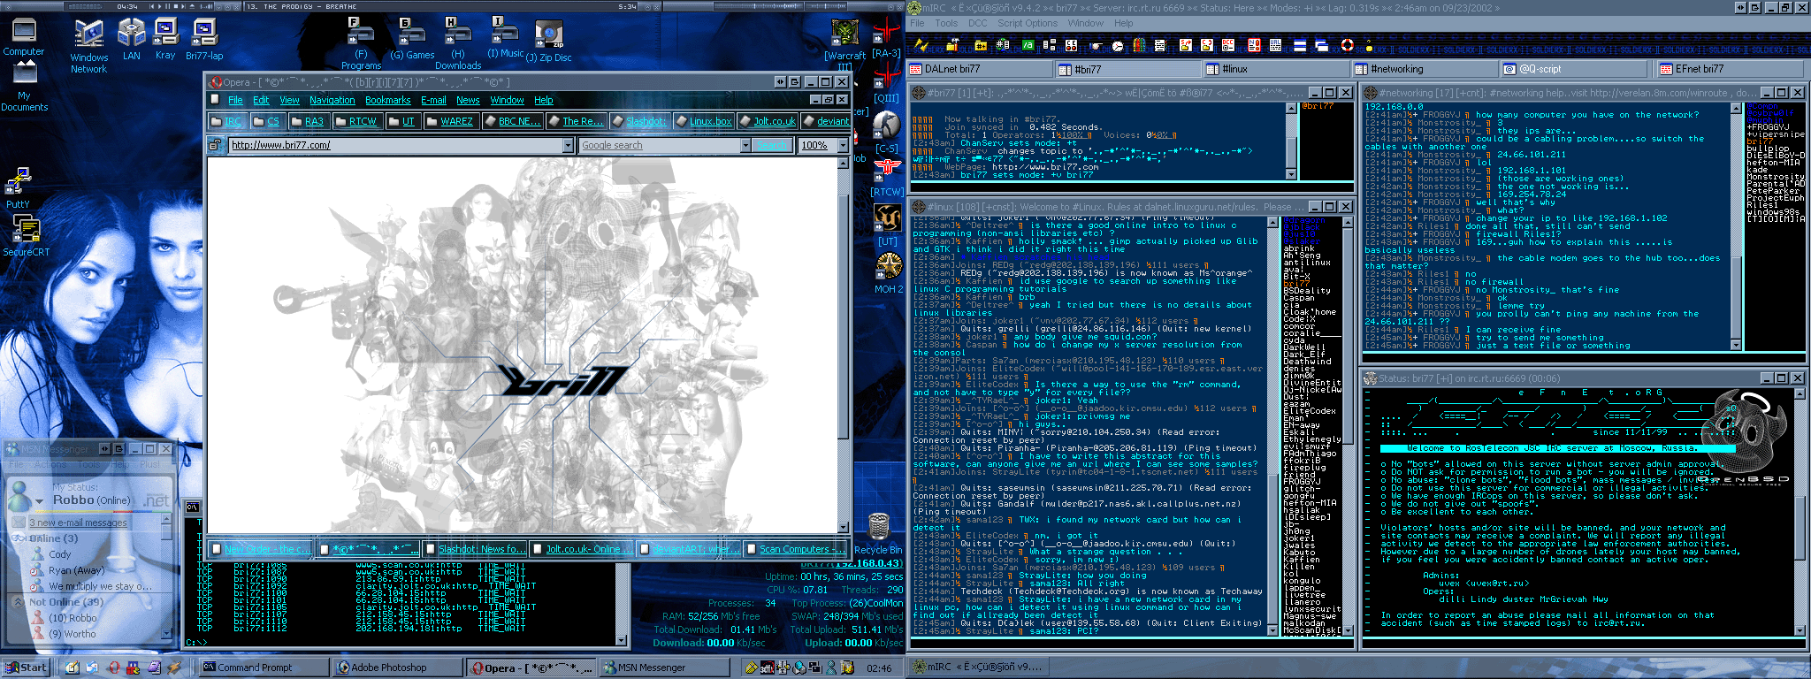Open the Linux.box bookmark in Opera's bar

point(702,121)
